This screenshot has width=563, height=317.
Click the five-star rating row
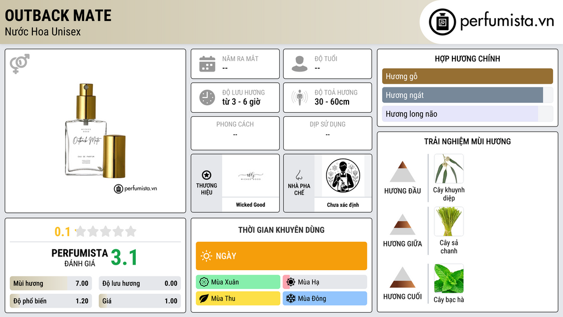[106, 231]
